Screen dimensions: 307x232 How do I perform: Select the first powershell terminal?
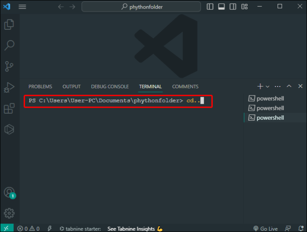coord(275,98)
